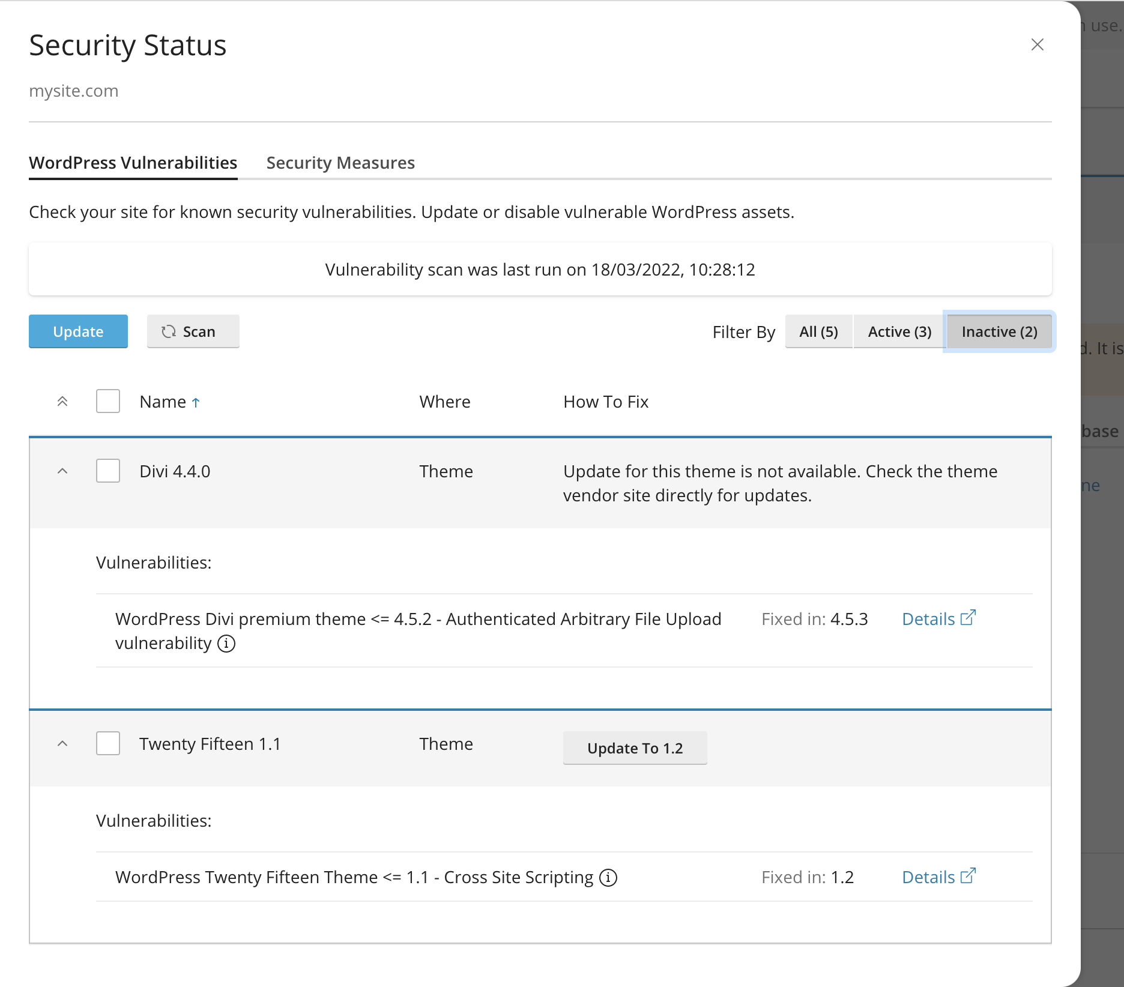Select the Divi 4.4.0 checkbox
Image resolution: width=1124 pixels, height=987 pixels.
click(x=108, y=471)
